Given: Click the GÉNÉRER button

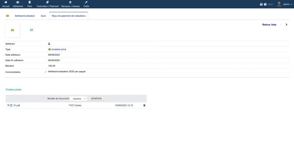Looking at the screenshot, I should (x=96, y=99).
